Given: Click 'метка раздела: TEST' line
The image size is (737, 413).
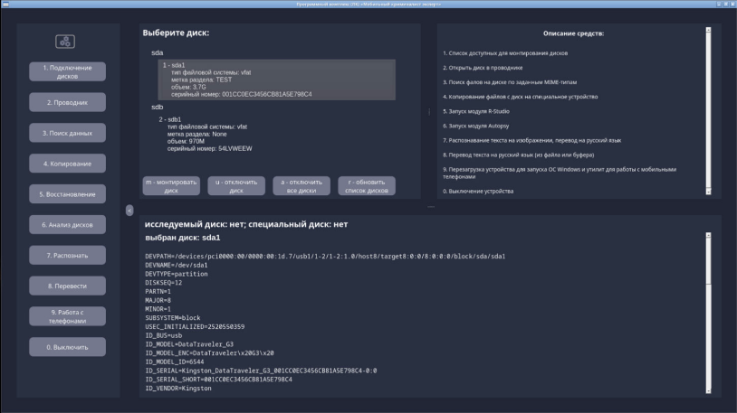Looking at the screenshot, I should [x=201, y=80].
